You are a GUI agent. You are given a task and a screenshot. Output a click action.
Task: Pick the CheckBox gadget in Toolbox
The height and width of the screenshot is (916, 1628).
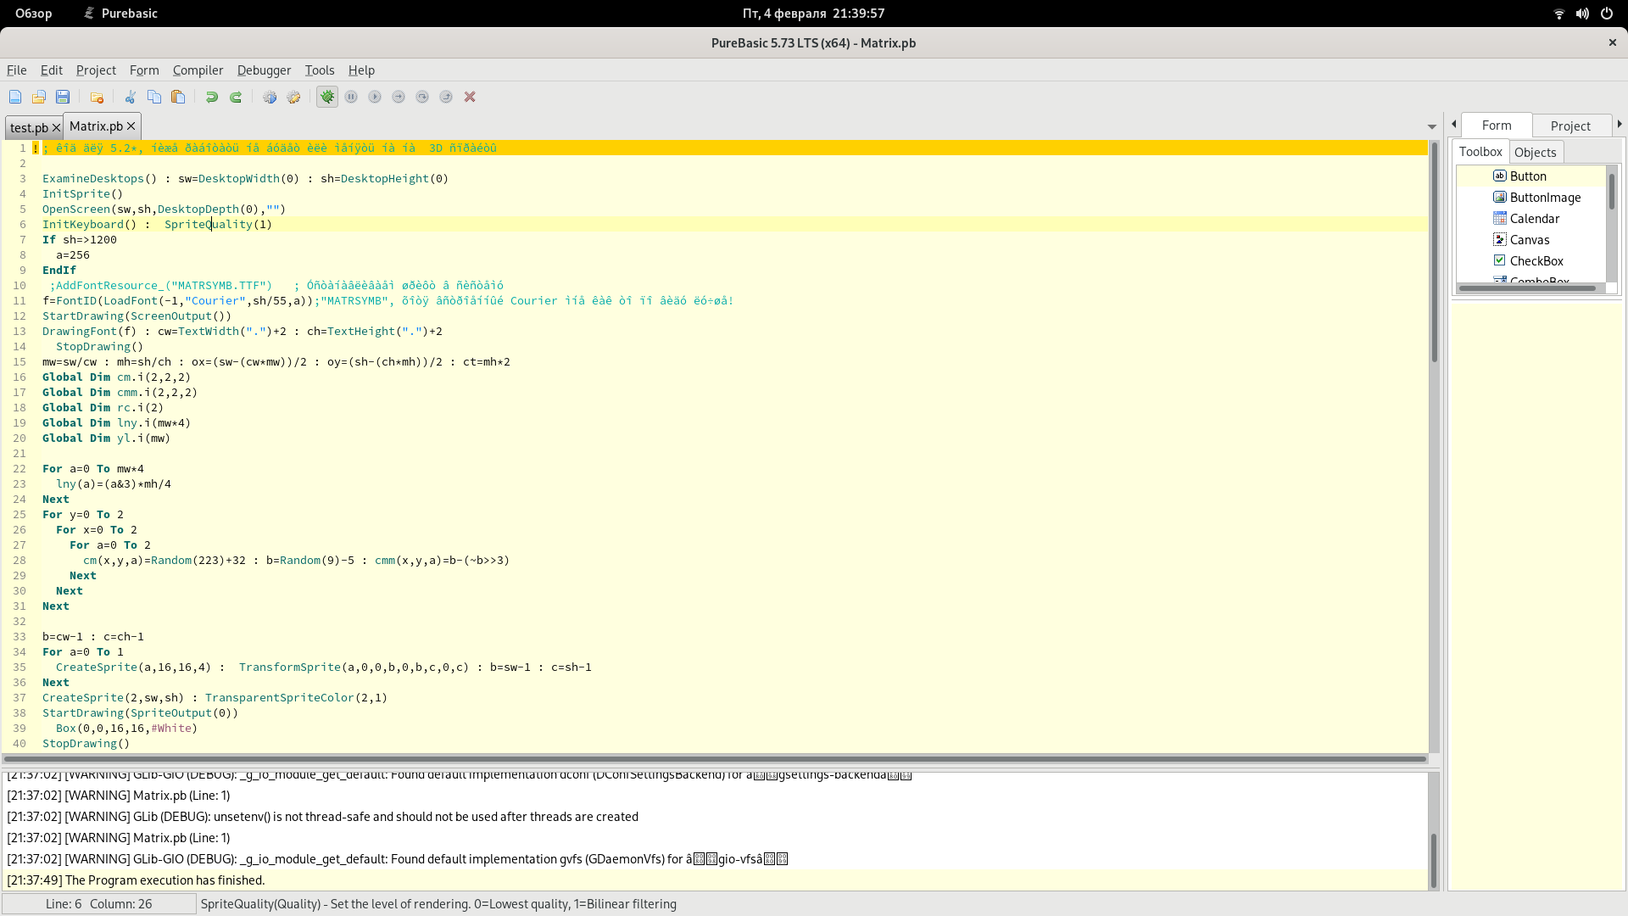pyautogui.click(x=1531, y=261)
